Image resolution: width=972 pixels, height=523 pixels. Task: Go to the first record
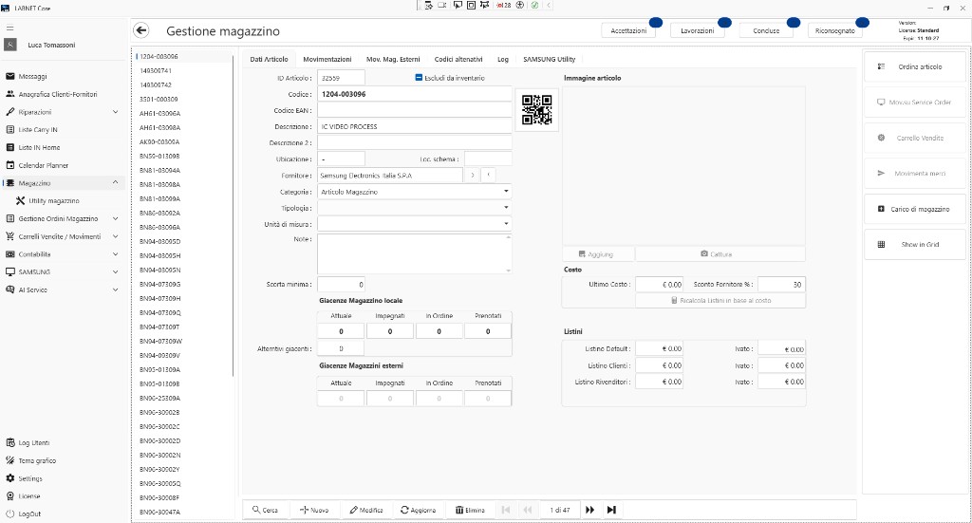505,510
